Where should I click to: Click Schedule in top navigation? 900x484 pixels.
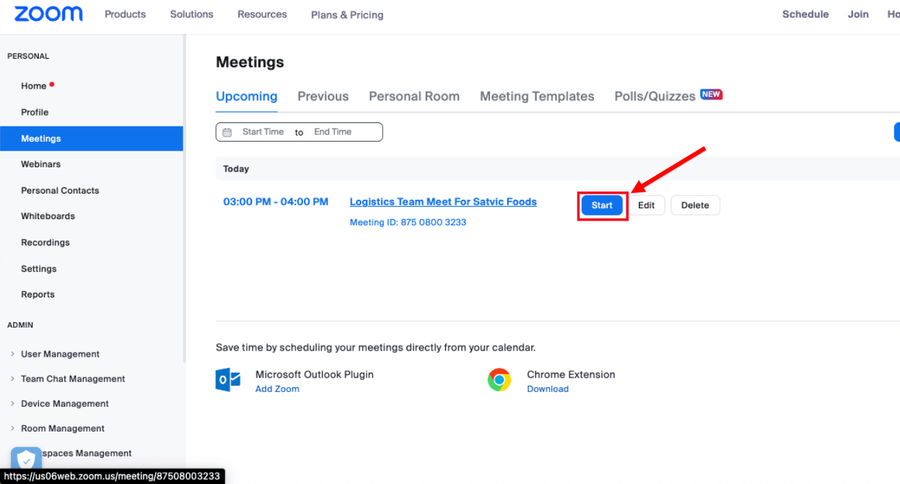(x=805, y=15)
